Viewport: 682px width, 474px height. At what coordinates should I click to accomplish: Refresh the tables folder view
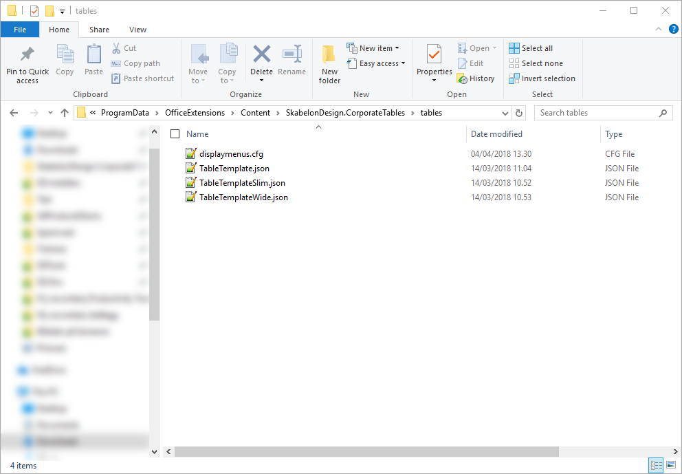(x=519, y=113)
